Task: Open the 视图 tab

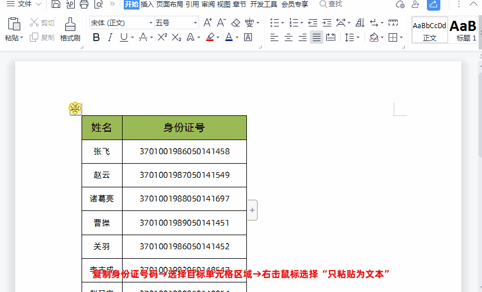Action: 224,5
